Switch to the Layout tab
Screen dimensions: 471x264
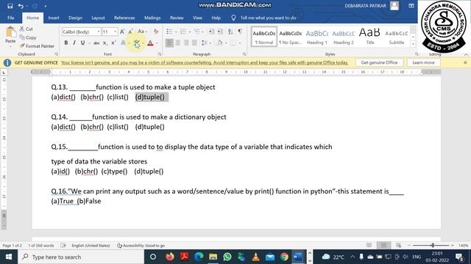coord(98,18)
